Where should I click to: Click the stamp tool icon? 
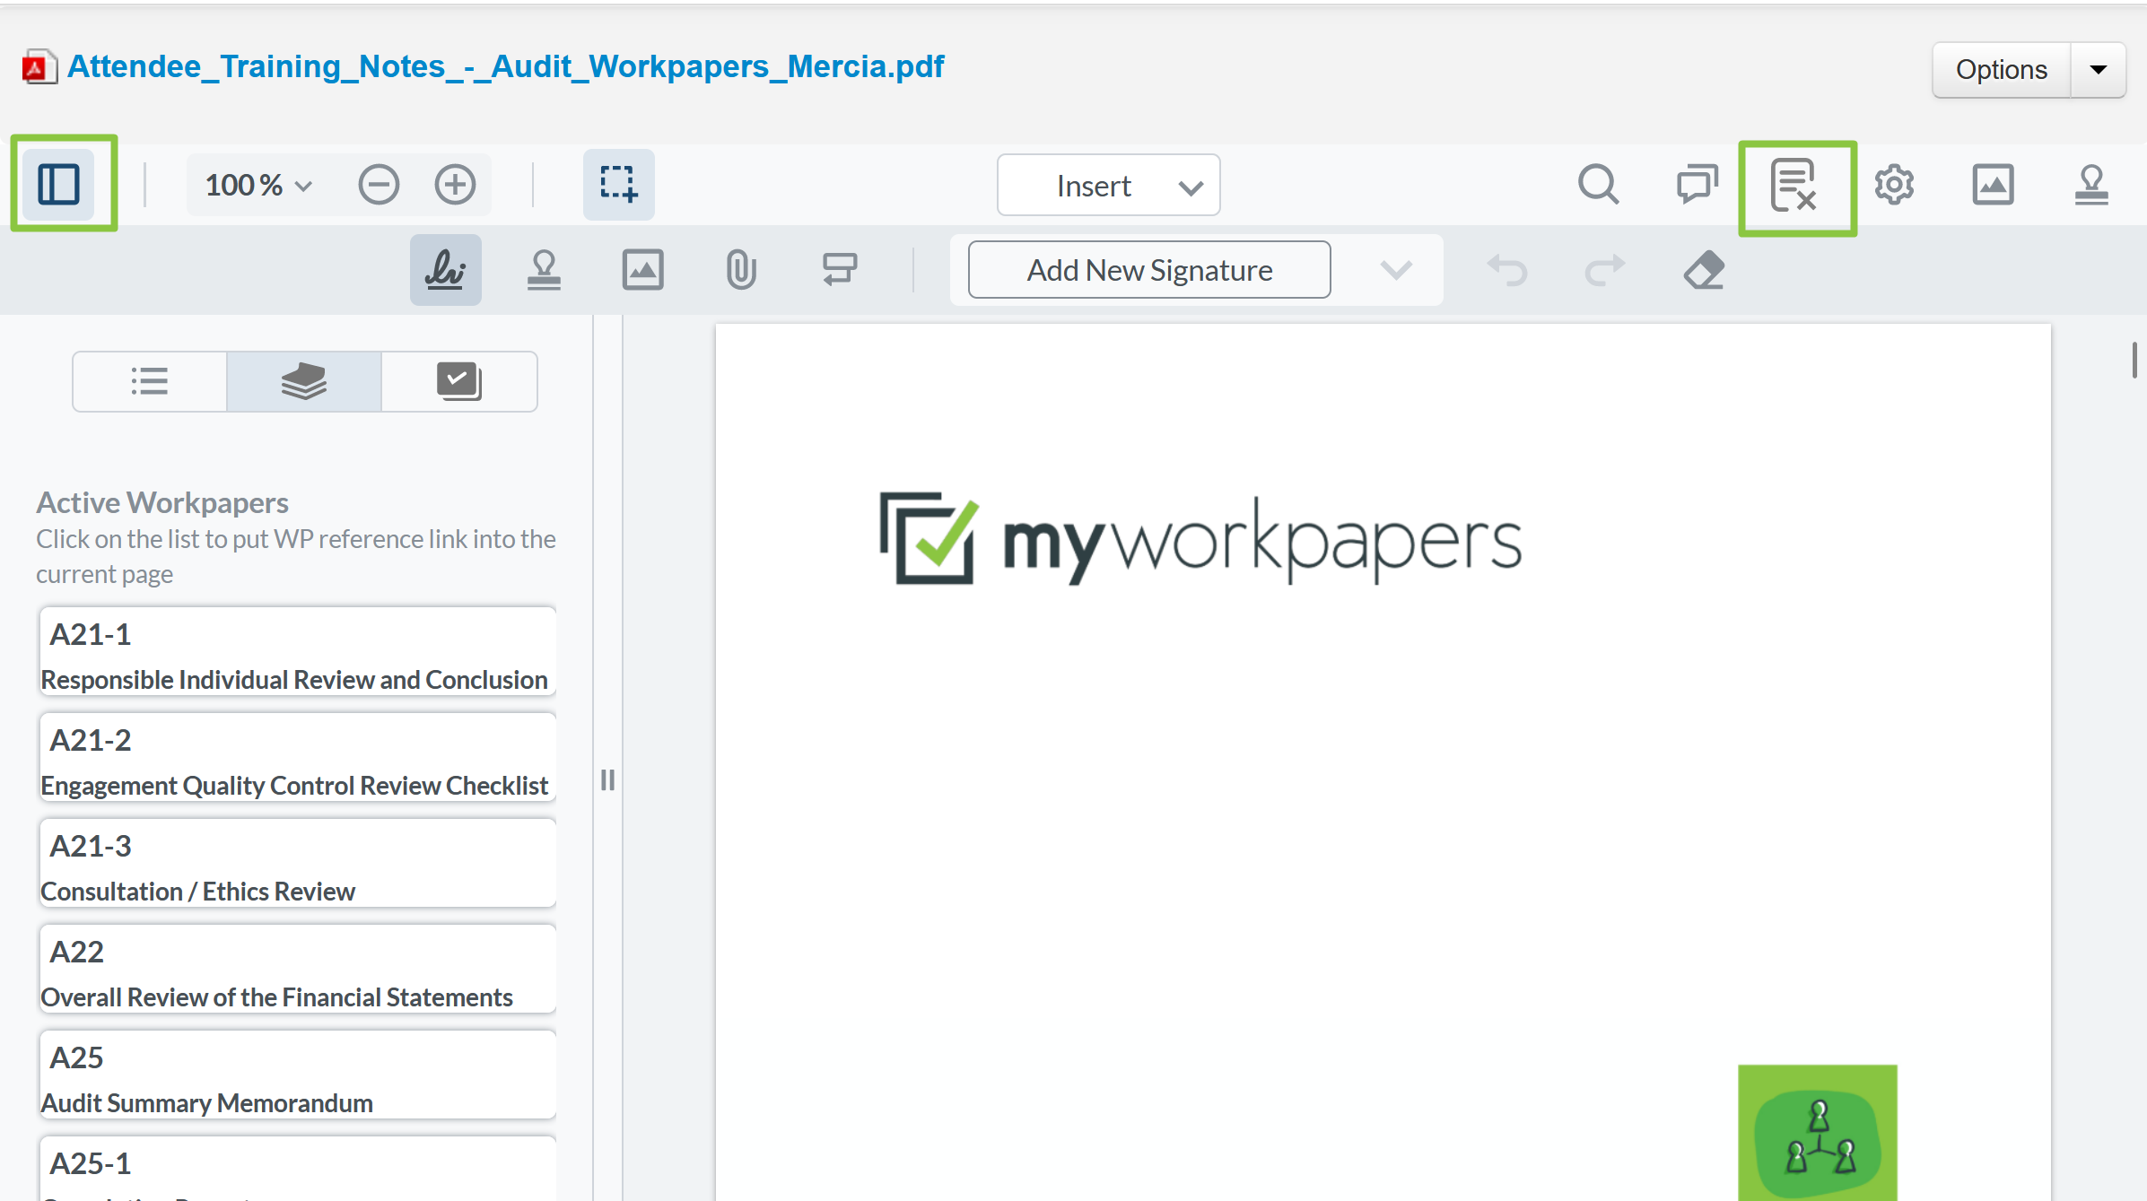[544, 268]
